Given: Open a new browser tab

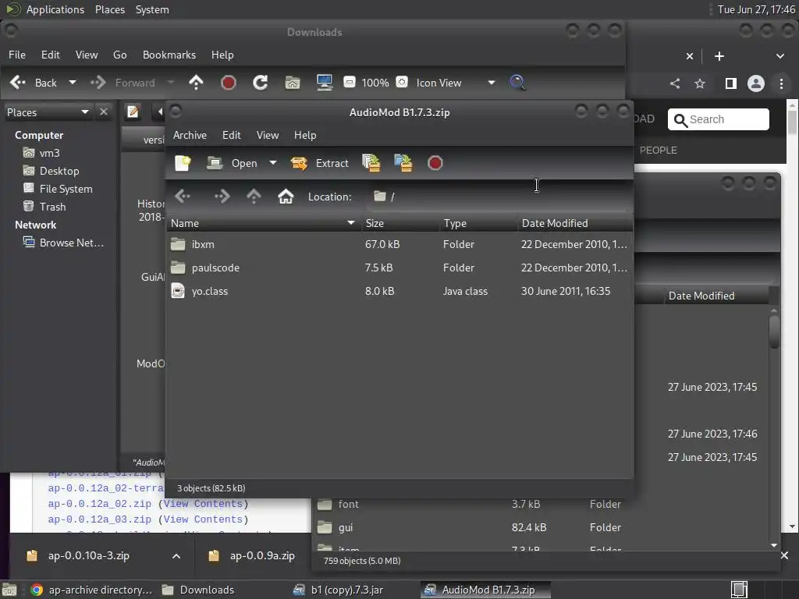Looking at the screenshot, I should 719,56.
